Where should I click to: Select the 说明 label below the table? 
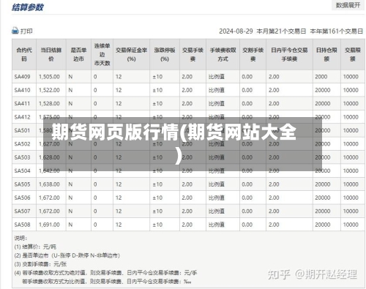(x=20, y=238)
